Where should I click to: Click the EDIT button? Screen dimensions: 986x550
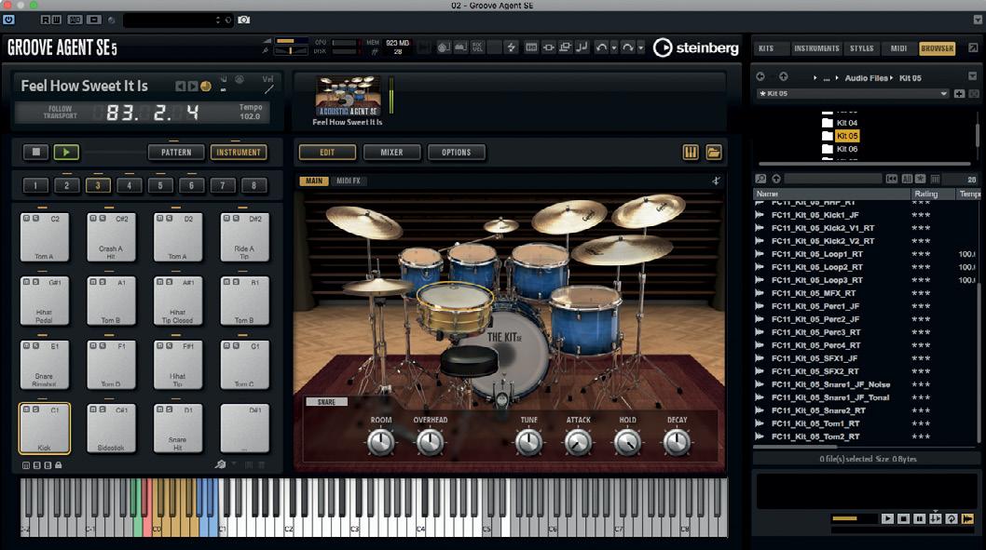click(327, 153)
